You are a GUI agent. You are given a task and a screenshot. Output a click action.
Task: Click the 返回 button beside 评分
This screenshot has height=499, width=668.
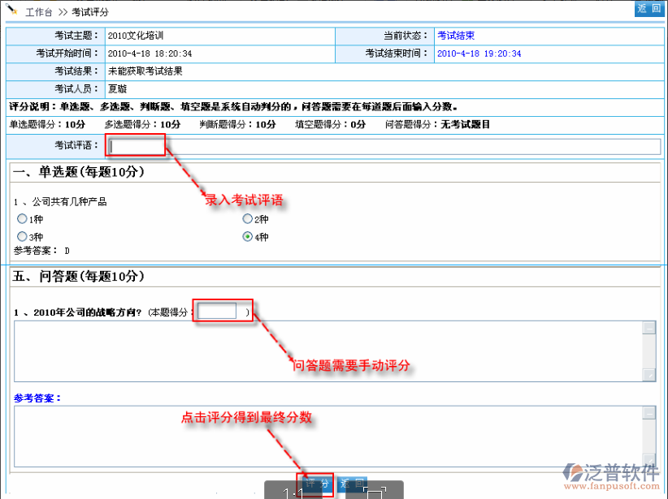(x=352, y=484)
